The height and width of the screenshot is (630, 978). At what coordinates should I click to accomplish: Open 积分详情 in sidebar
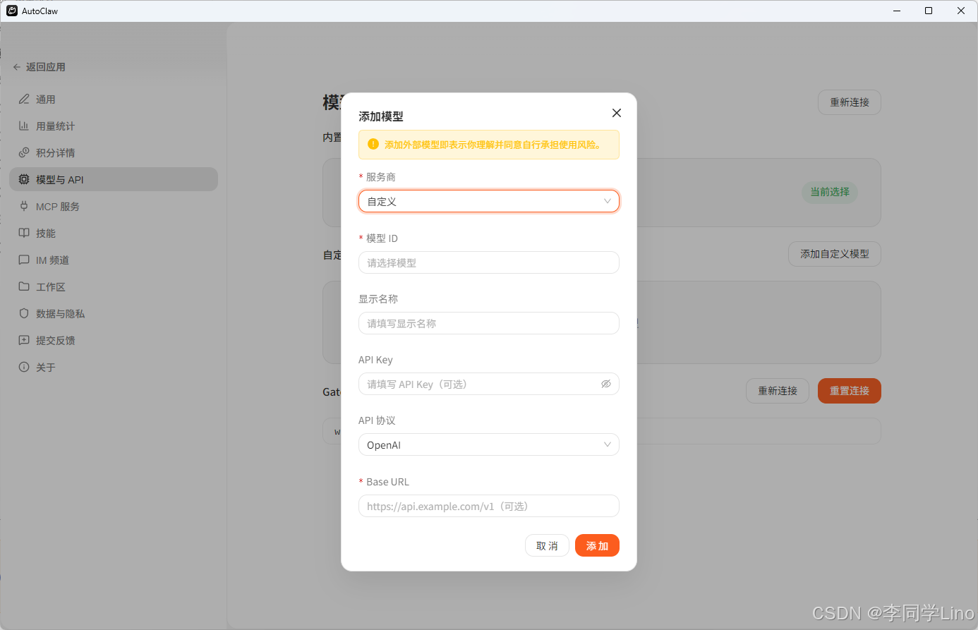pos(114,153)
